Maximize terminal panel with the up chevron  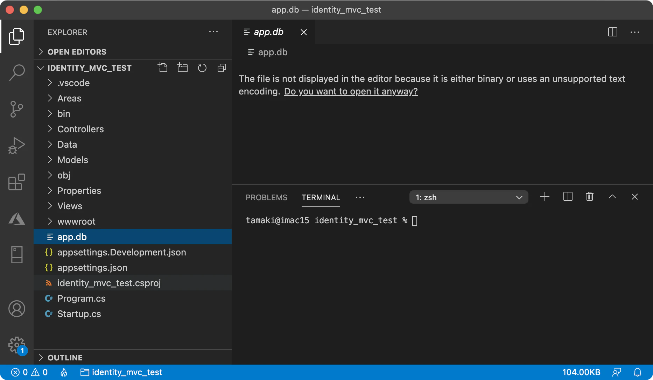pos(612,197)
